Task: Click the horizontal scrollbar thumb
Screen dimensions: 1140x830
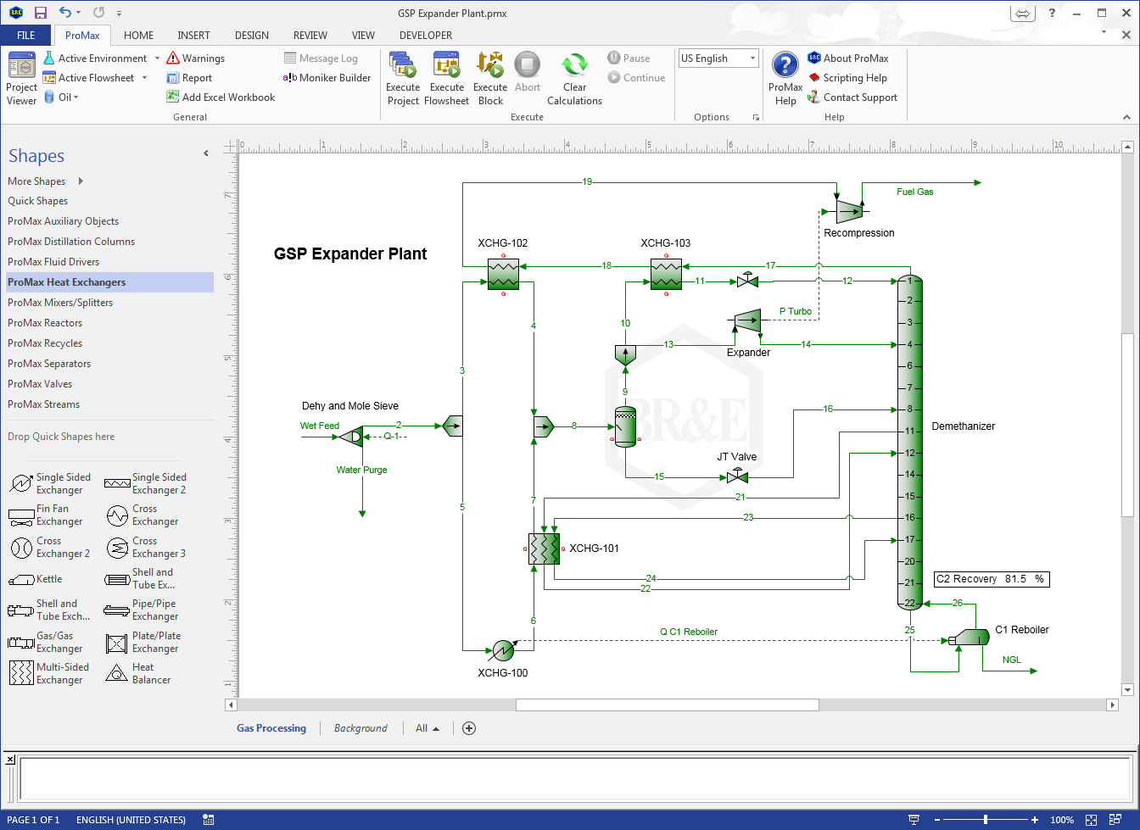Action: pyautogui.click(x=667, y=705)
